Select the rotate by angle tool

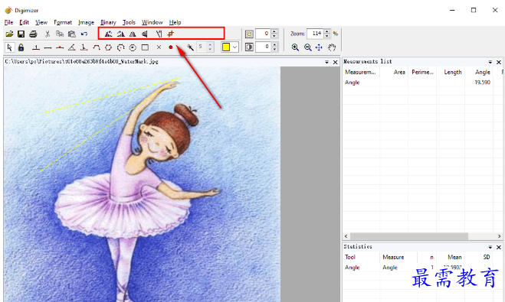(159, 34)
